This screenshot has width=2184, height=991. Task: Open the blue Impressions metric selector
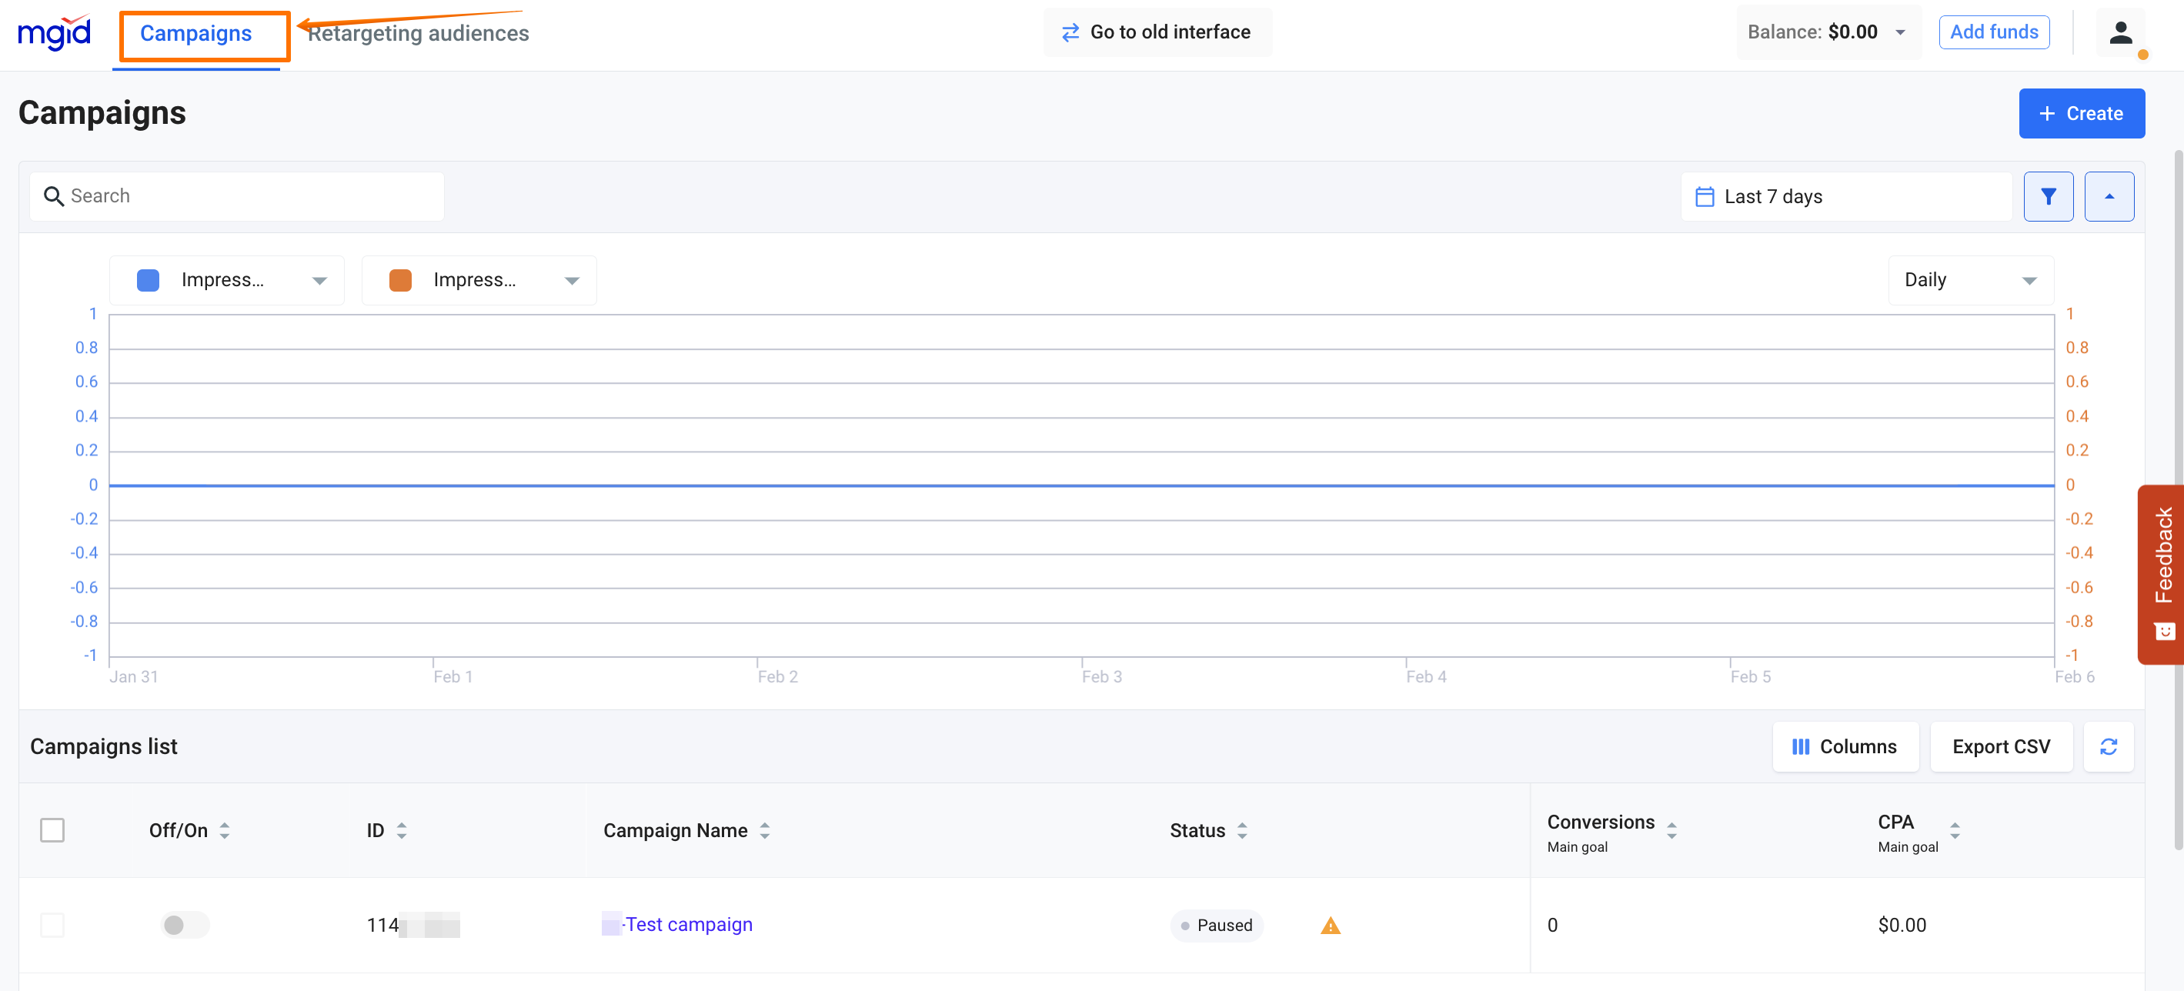pyautogui.click(x=227, y=280)
